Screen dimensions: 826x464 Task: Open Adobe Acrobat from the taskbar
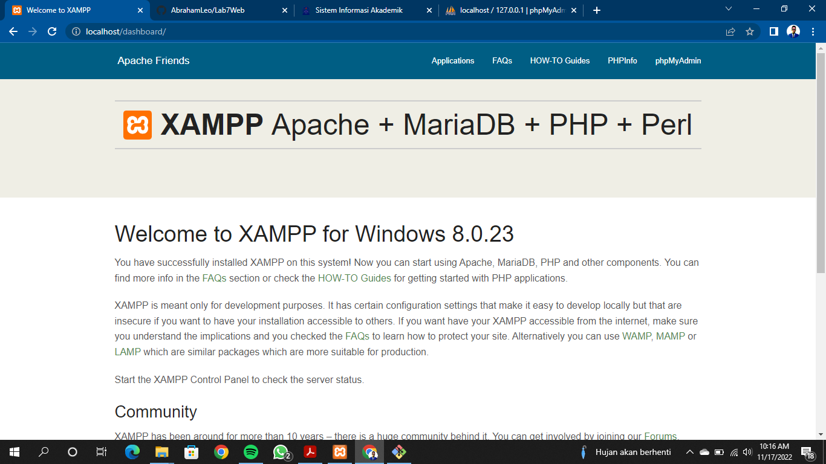click(x=310, y=452)
